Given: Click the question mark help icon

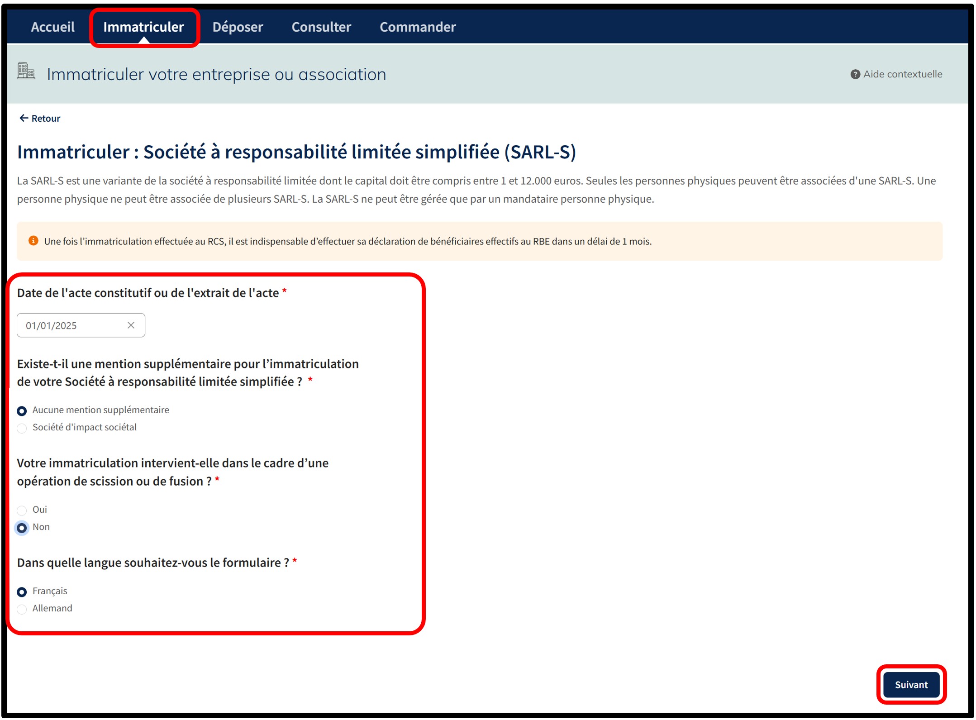Looking at the screenshot, I should 855,74.
